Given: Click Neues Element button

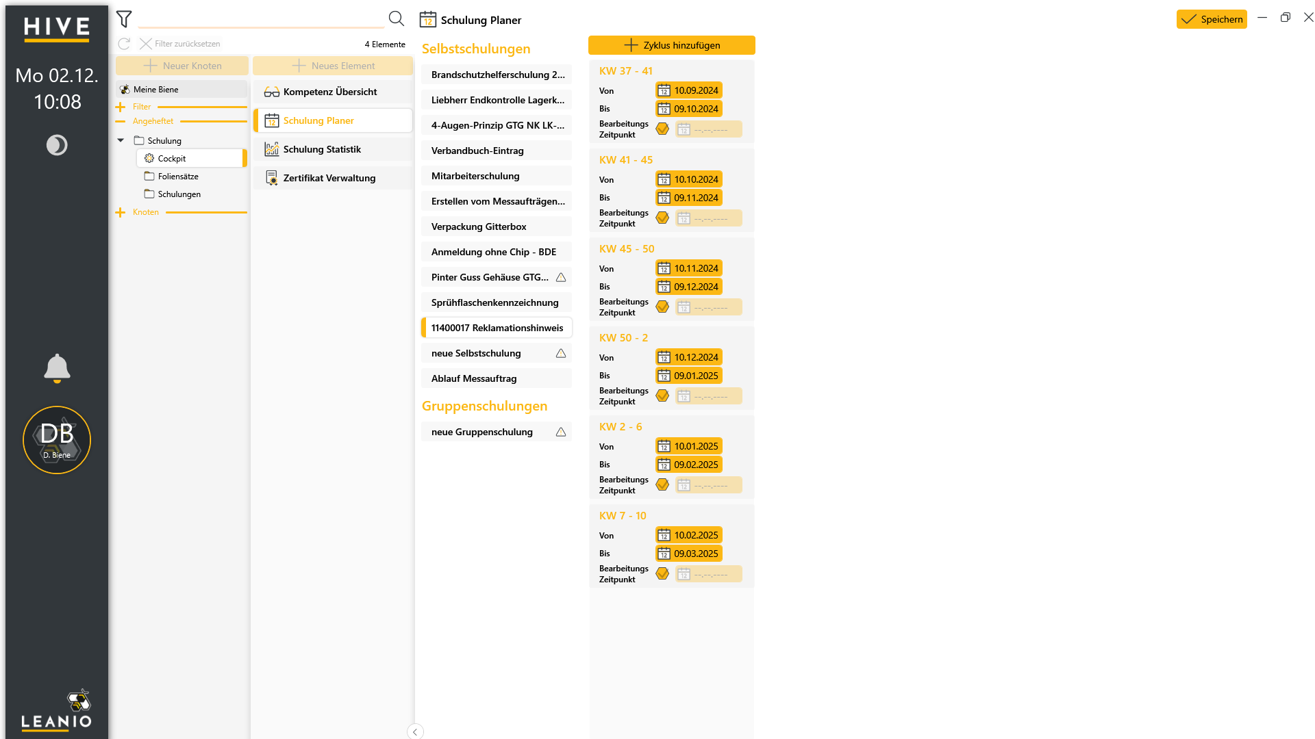Looking at the screenshot, I should (x=333, y=66).
